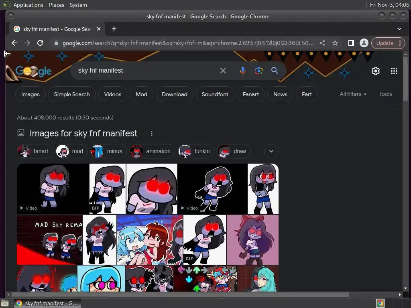Open Images for sky fnf manifest heading
Viewport: 411px width, 308px height.
tap(83, 133)
